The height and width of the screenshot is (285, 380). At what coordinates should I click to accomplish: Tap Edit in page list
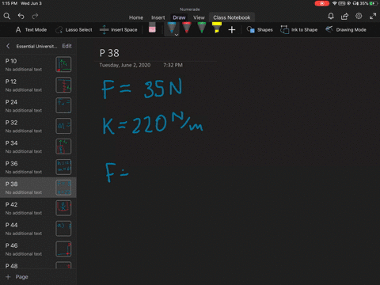[67, 46]
